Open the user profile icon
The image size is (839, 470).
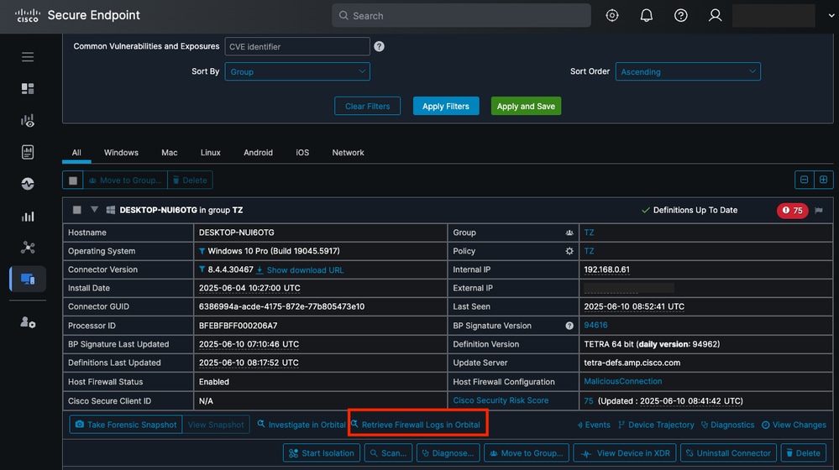[x=715, y=15]
